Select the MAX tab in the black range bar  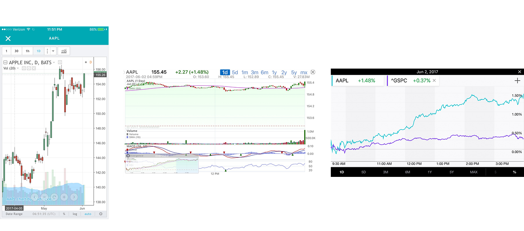(474, 172)
